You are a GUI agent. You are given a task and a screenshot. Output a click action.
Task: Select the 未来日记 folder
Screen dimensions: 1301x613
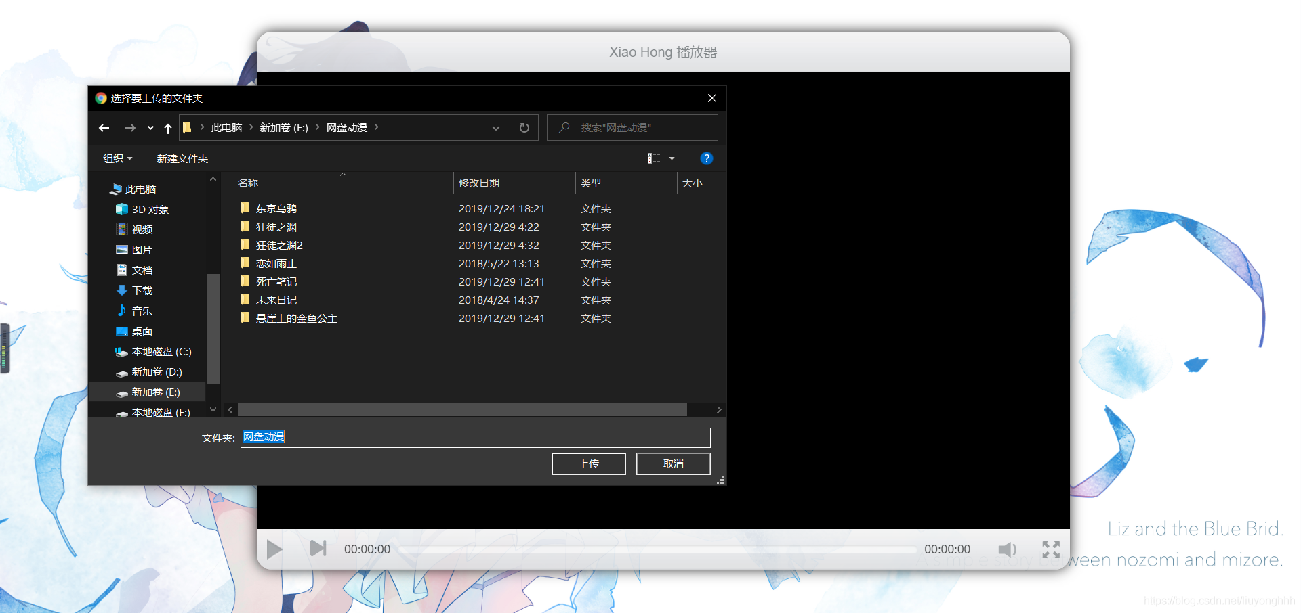(x=276, y=300)
